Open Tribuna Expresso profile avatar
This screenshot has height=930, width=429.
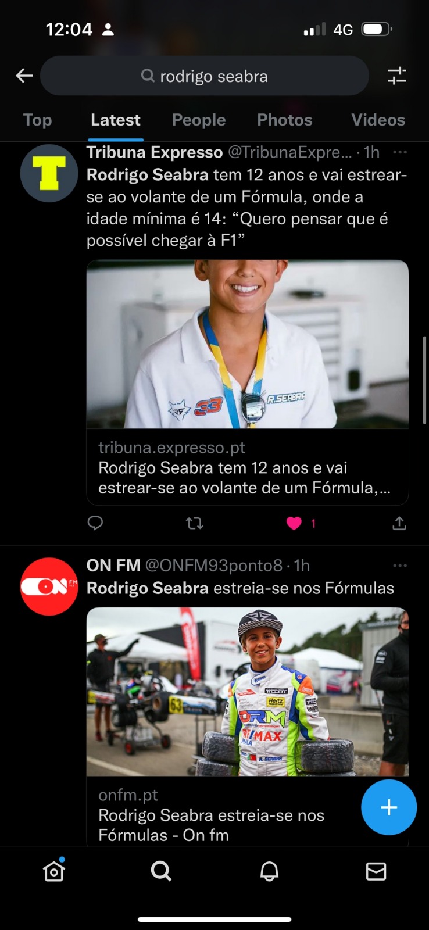pos(49,173)
